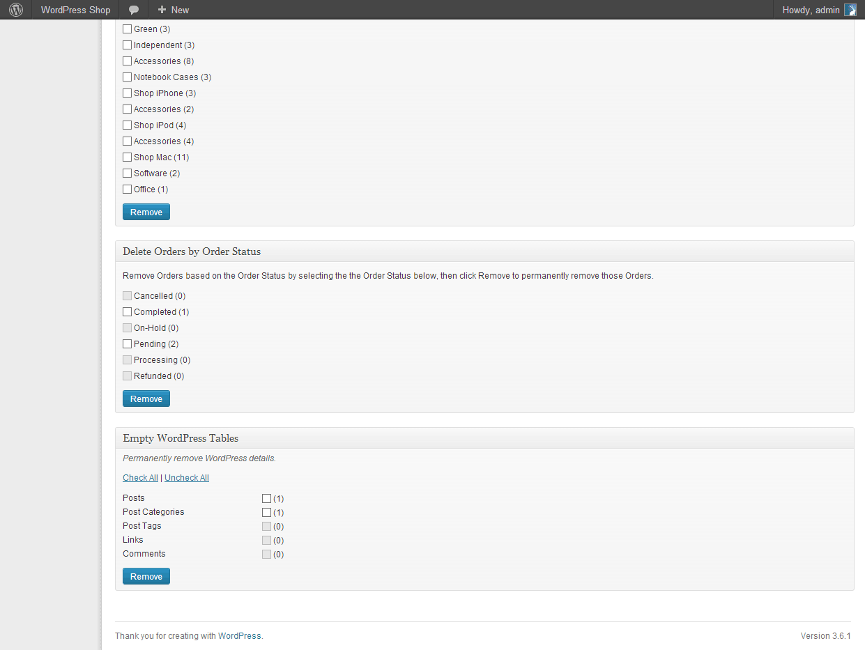Tick the Independent (3) checkbox
Image resolution: width=865 pixels, height=650 pixels.
127,45
